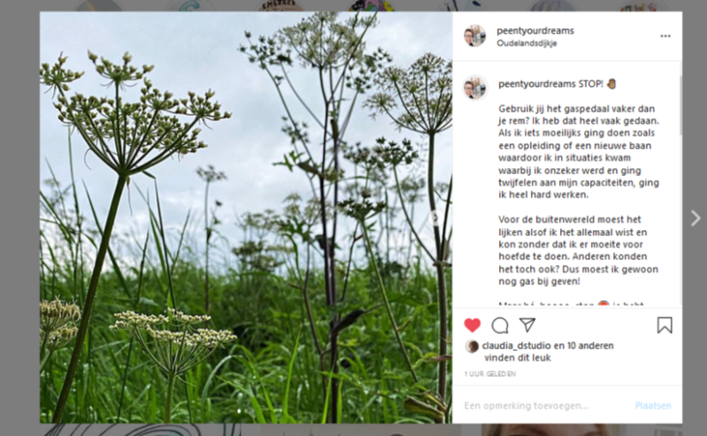Save post with the bookmark icon
The image size is (707, 436).
pos(665,325)
